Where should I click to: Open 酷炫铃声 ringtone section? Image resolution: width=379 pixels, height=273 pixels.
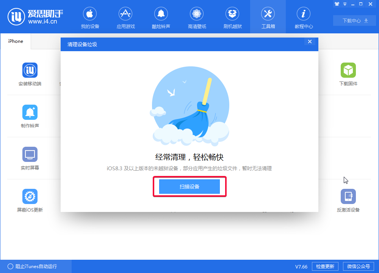pos(161,17)
